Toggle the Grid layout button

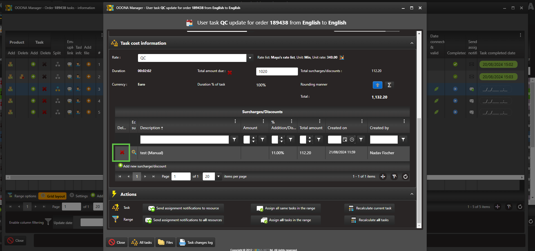53,196
